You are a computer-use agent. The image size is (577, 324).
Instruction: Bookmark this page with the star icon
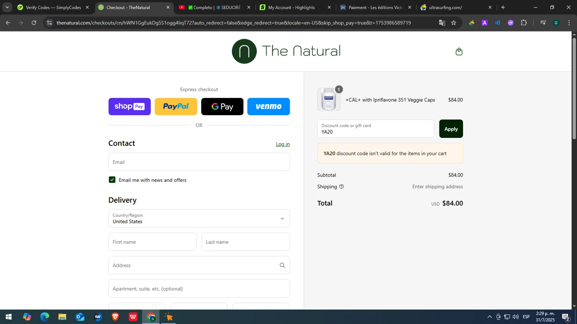pyautogui.click(x=454, y=23)
